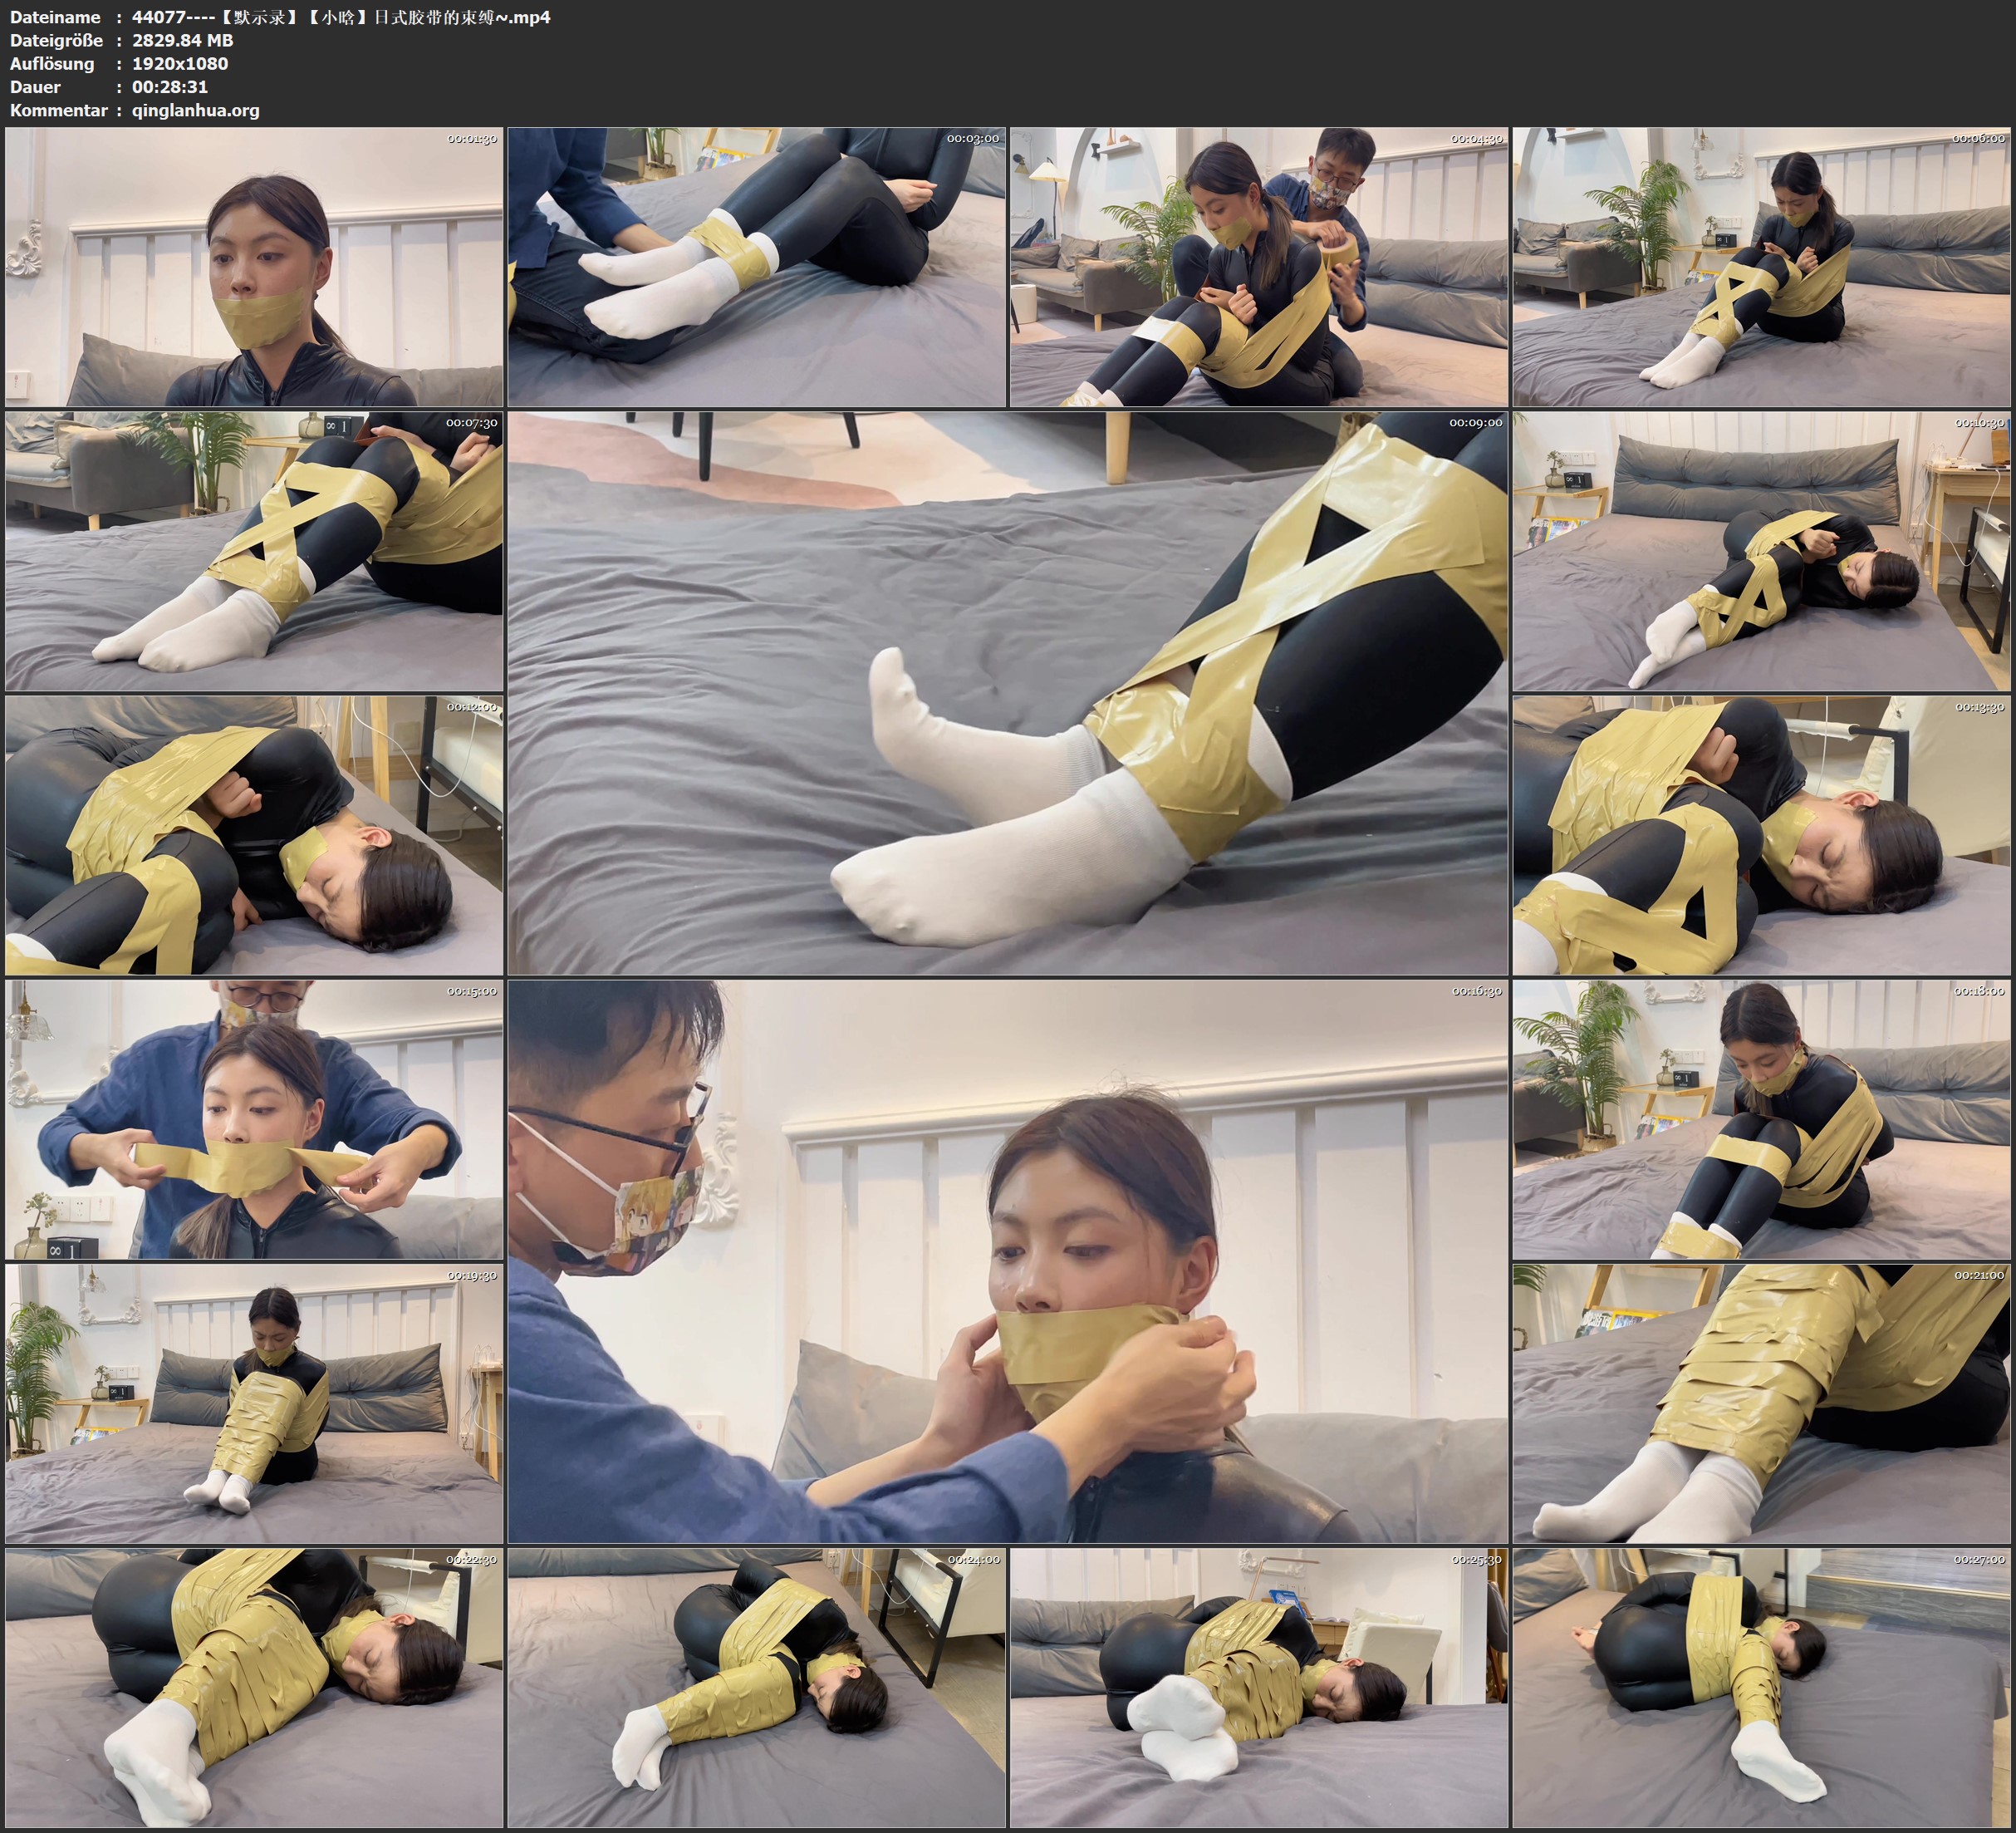2016x1833 pixels.
Task: Open the large frame marked 00:09:00
Action: (1008, 692)
